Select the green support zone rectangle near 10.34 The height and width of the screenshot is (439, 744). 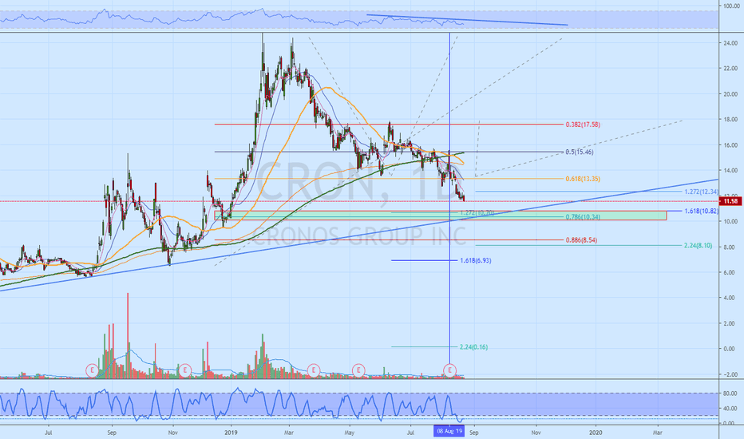441,216
